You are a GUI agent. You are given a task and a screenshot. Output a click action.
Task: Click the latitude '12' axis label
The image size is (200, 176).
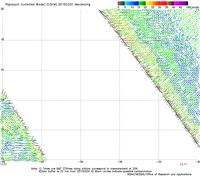tap(2, 129)
